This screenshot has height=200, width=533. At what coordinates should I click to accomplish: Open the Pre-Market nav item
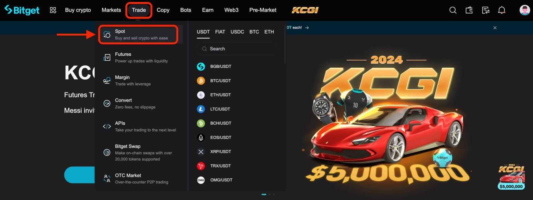pos(263,10)
